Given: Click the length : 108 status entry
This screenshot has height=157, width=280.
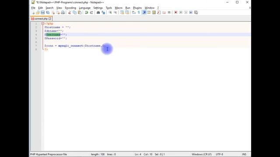Looking at the screenshot, I should 98,154.
